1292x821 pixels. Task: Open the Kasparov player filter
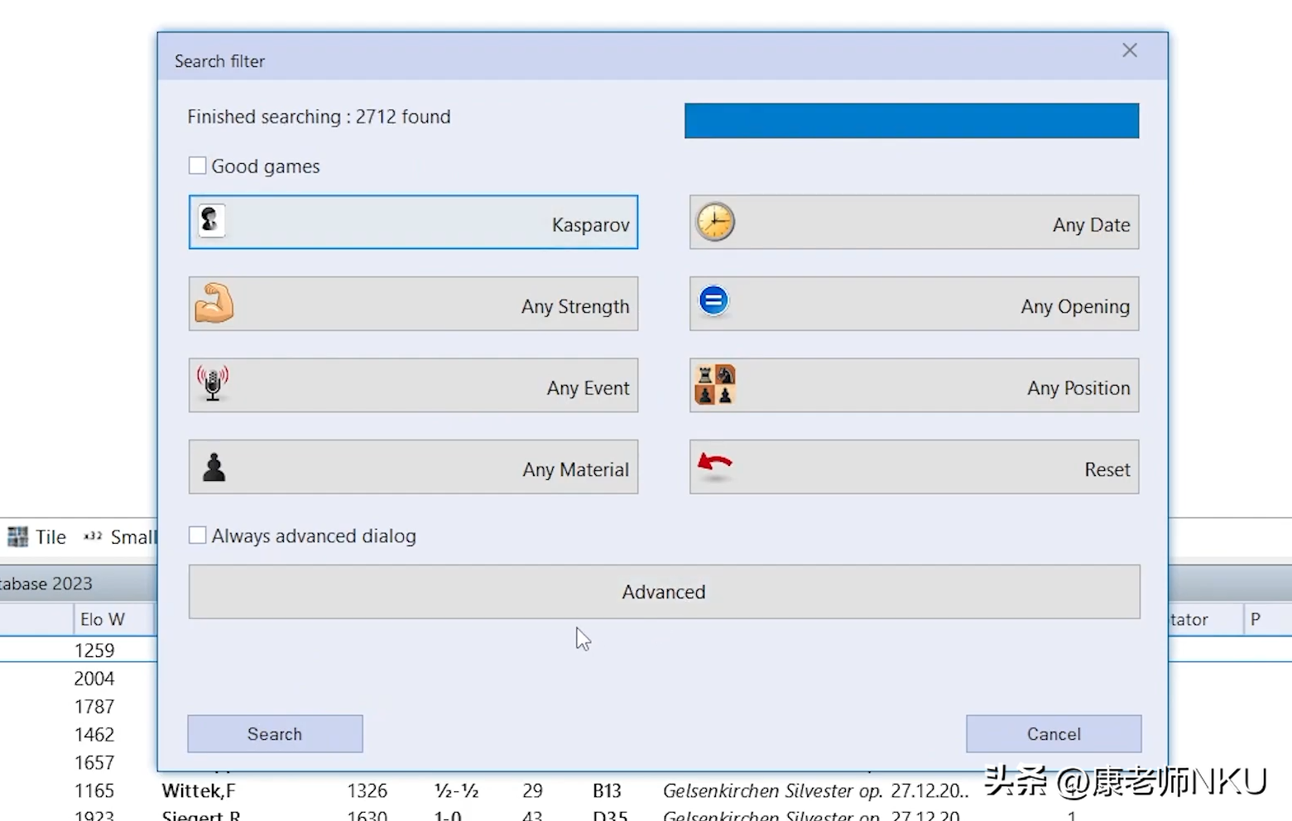tap(413, 222)
